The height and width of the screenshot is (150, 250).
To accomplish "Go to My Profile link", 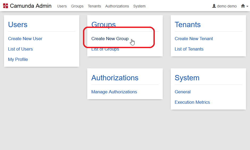I will [18, 59].
